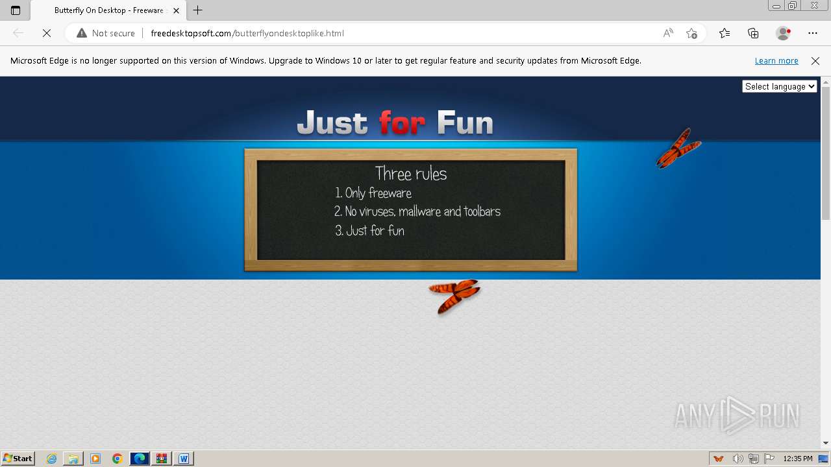Open Windows Media Player from taskbar
Viewport: 831px width, 467px height.
click(x=95, y=459)
